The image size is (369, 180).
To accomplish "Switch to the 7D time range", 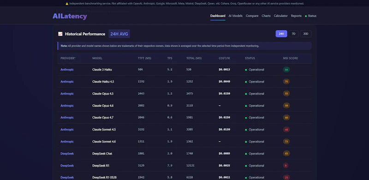I will 293,34.
